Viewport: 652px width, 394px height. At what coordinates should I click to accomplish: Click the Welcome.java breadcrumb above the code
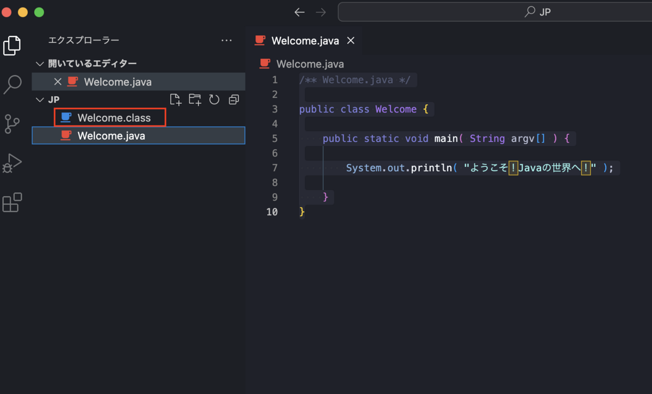(x=310, y=64)
